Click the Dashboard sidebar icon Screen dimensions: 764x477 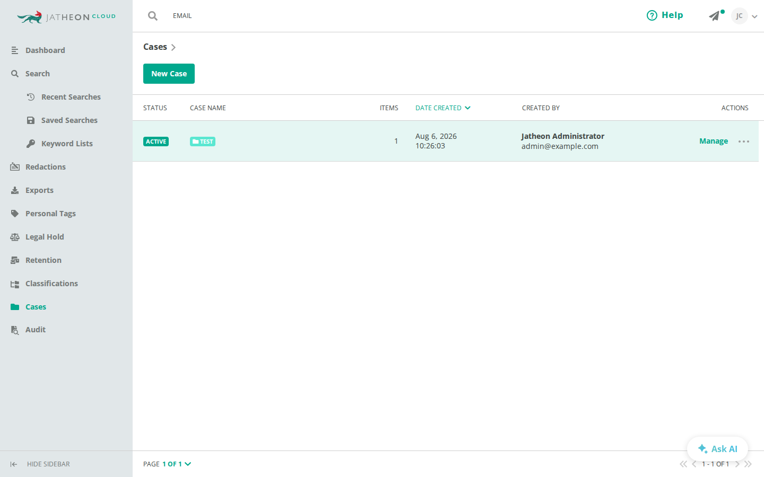click(15, 50)
